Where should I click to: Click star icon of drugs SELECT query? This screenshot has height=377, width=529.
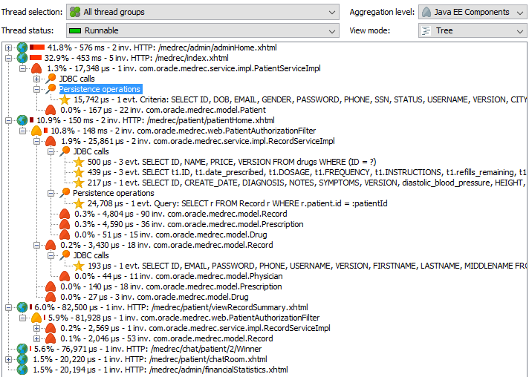click(79, 162)
